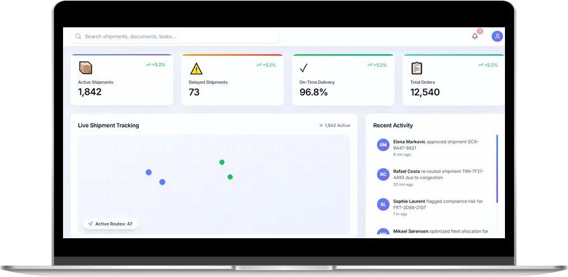Click the Delayed Shipments +5.2% trend badge
The height and width of the screenshot is (277, 568).
click(x=266, y=65)
